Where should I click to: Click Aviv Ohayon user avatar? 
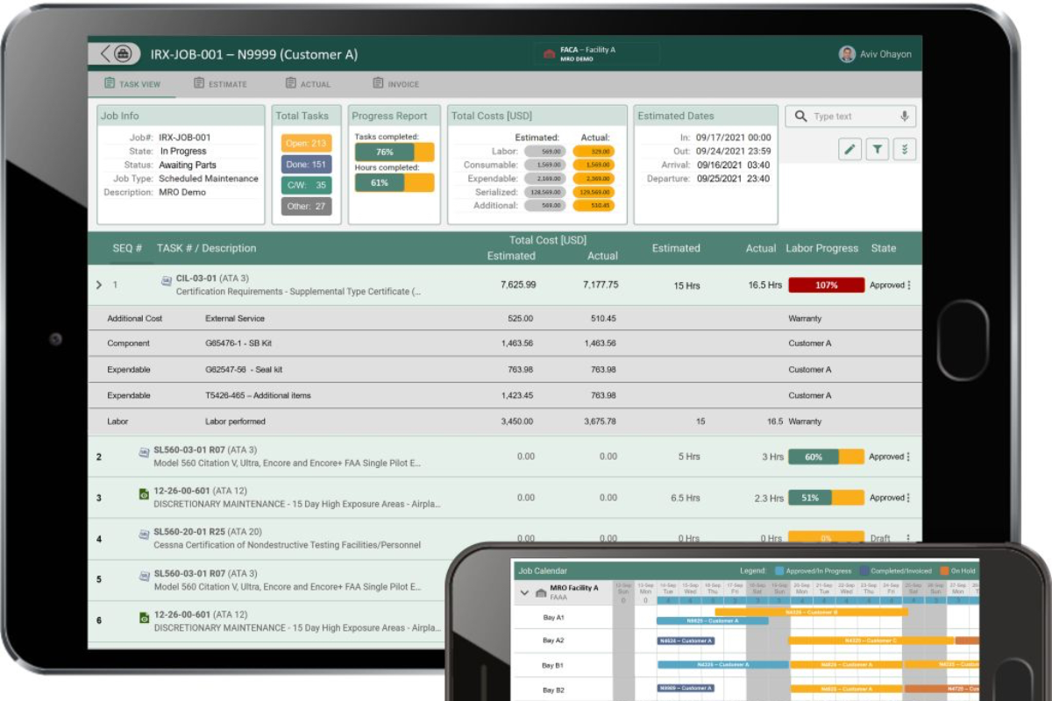(x=847, y=54)
